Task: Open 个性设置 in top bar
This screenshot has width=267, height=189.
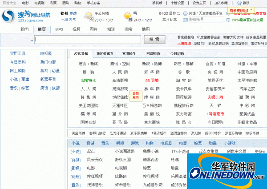Action: click(x=178, y=3)
